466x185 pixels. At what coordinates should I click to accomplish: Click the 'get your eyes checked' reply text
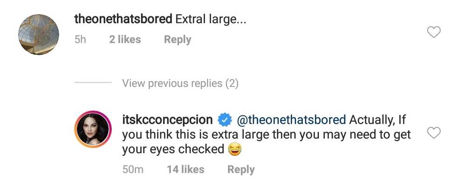click(x=173, y=149)
